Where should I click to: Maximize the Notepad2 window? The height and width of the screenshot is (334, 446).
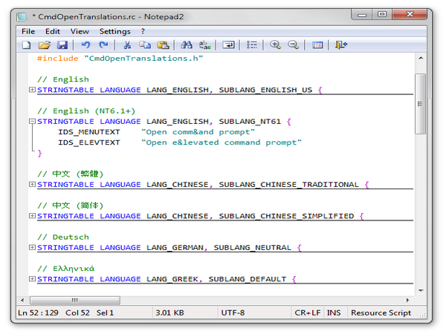coord(382,15)
